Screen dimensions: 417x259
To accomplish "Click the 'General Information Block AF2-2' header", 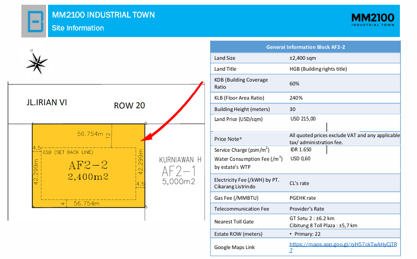I will [306, 47].
